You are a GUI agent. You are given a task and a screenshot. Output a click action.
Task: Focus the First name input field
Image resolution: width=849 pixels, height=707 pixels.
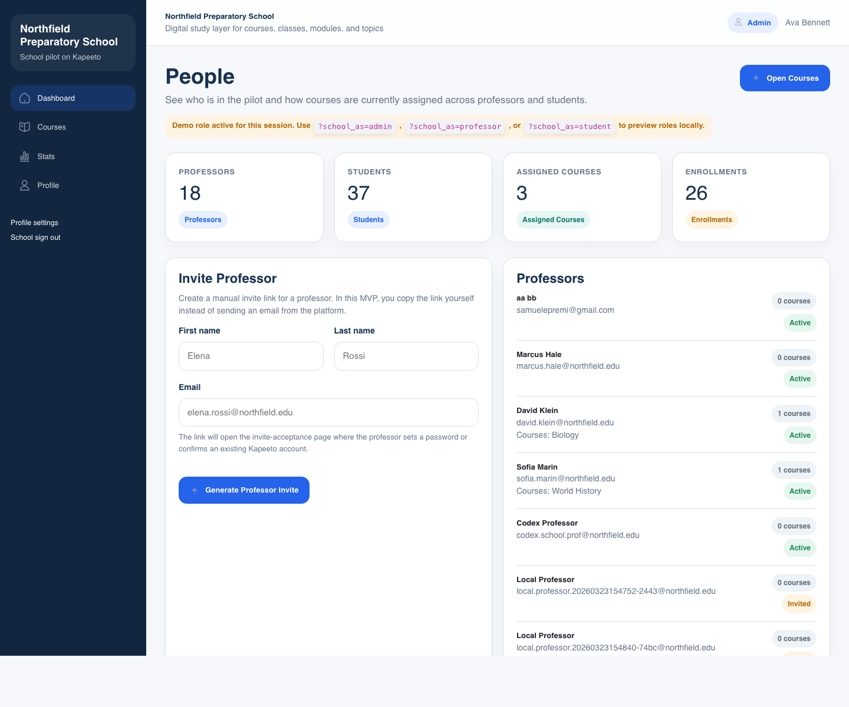tap(251, 356)
